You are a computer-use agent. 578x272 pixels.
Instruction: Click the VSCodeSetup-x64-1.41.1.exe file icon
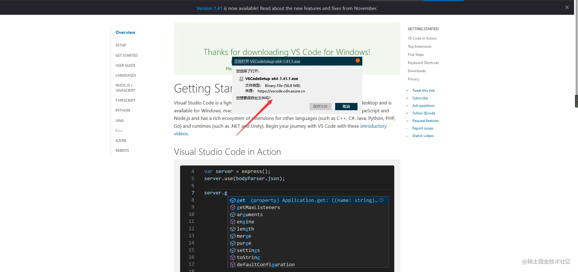(241, 79)
